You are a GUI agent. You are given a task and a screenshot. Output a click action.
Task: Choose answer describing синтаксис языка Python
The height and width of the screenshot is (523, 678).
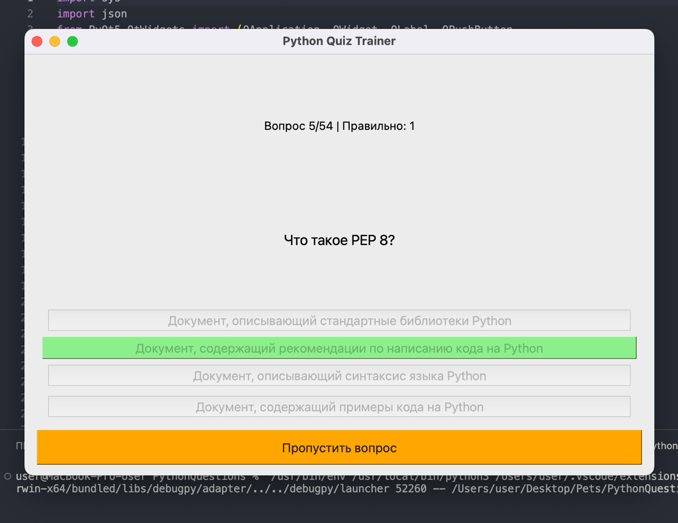point(339,376)
